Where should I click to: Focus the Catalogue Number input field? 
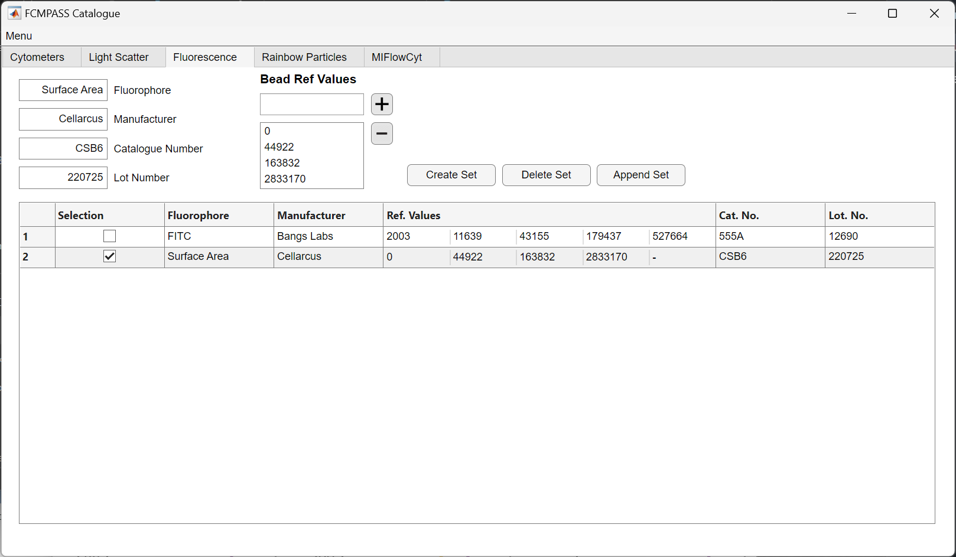(x=63, y=148)
